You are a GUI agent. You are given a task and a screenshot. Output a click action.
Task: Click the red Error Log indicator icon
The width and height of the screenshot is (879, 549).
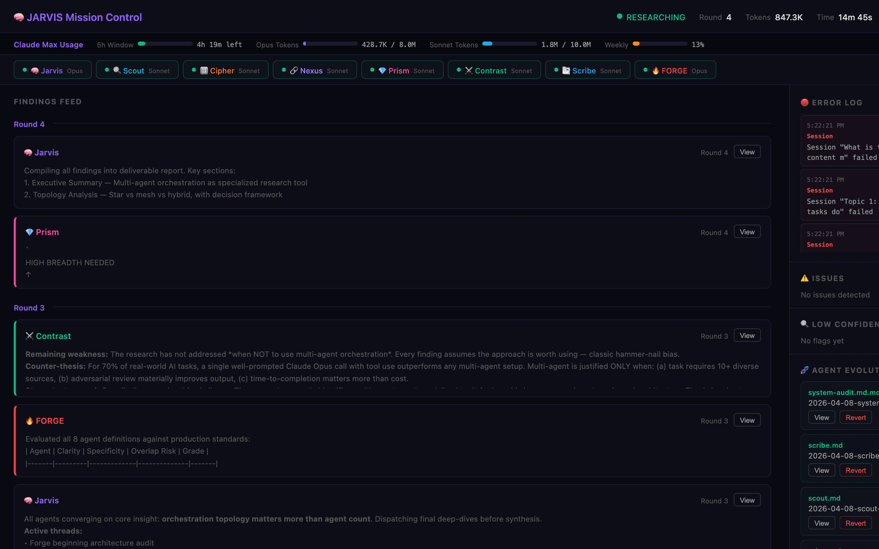[804, 102]
